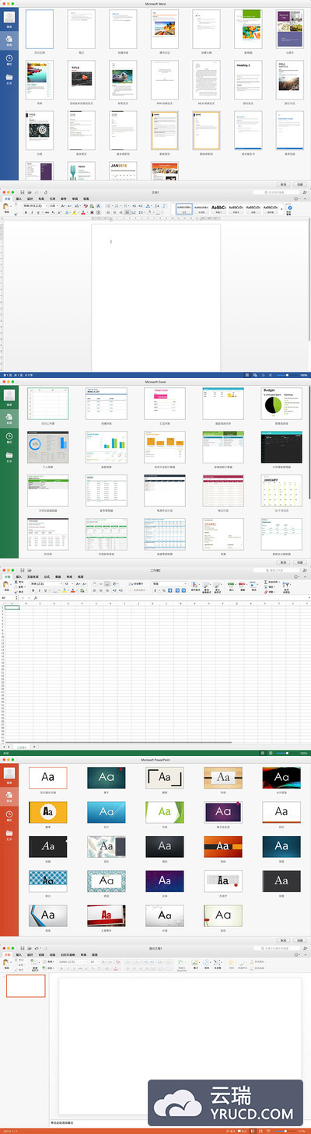Switch to the 幻灯片放映 tab in PowerPoint
This screenshot has width=311, height=1134.
tap(68, 954)
